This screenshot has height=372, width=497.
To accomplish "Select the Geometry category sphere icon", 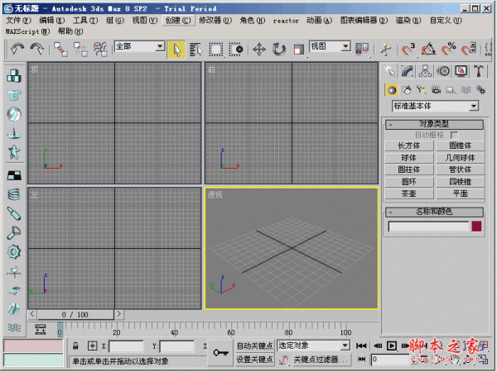I will coord(392,90).
